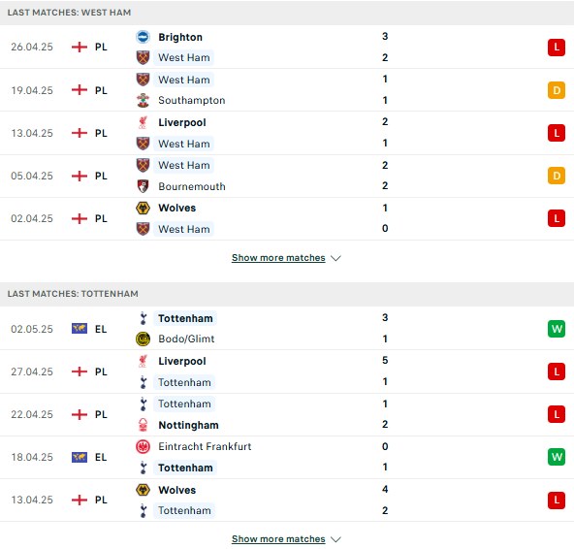Click the England flag icon for 26.04.25 match
This screenshot has height=549, width=574.
tap(80, 47)
